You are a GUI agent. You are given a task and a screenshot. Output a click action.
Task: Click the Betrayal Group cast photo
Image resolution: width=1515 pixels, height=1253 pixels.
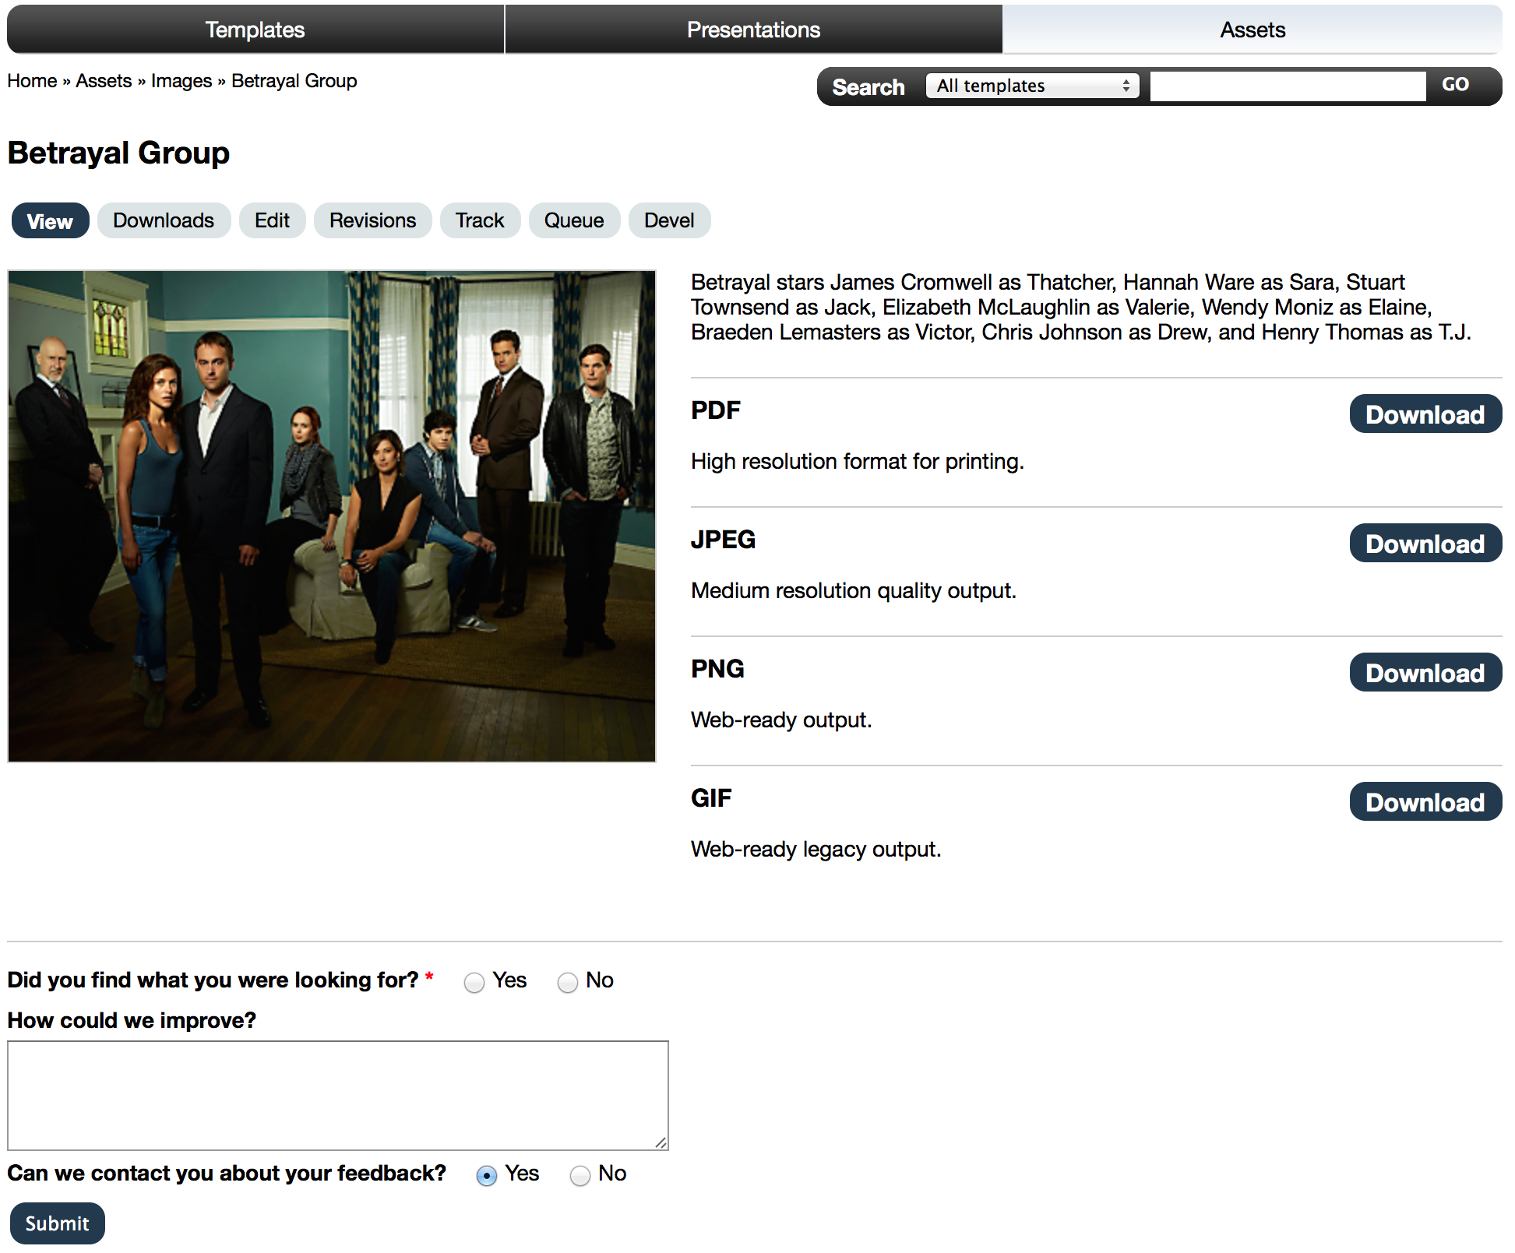point(332,516)
